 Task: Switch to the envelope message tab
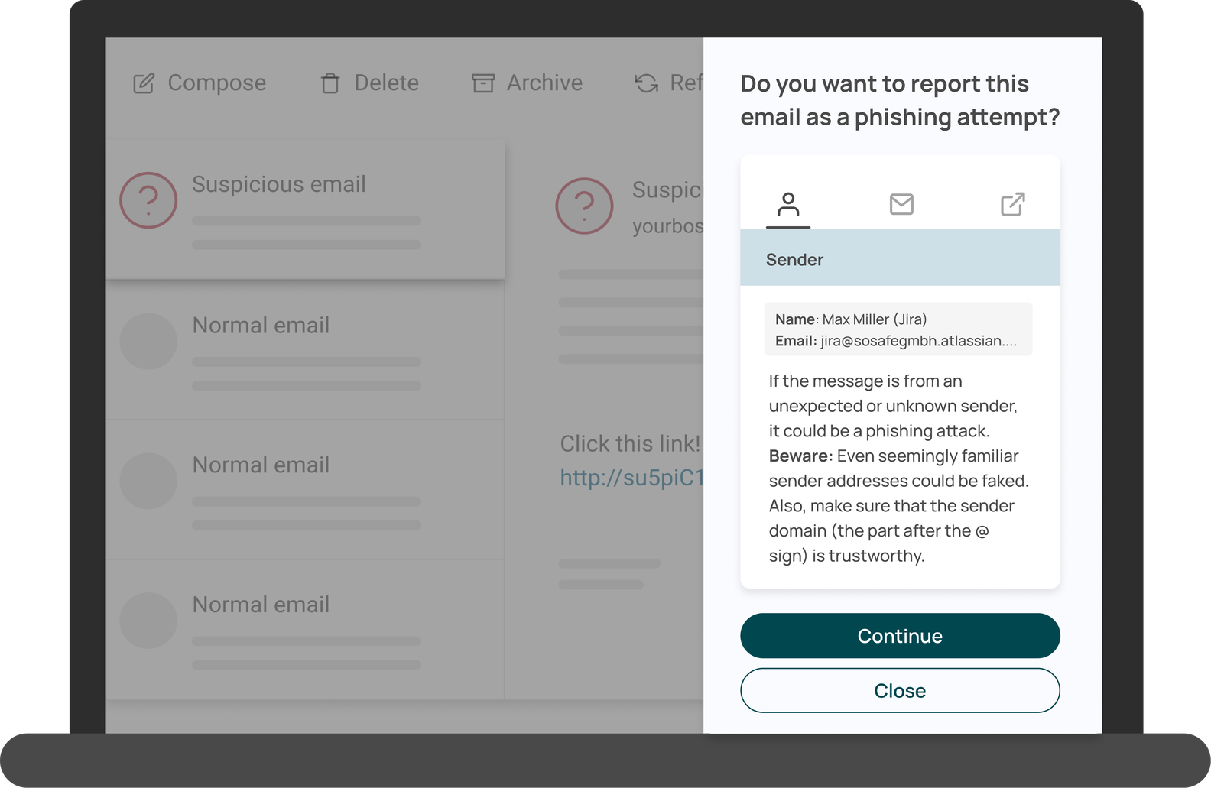[x=901, y=204]
